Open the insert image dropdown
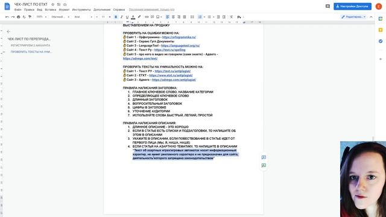Screen dimensions: 386x217 pyautogui.click(x=159, y=17)
